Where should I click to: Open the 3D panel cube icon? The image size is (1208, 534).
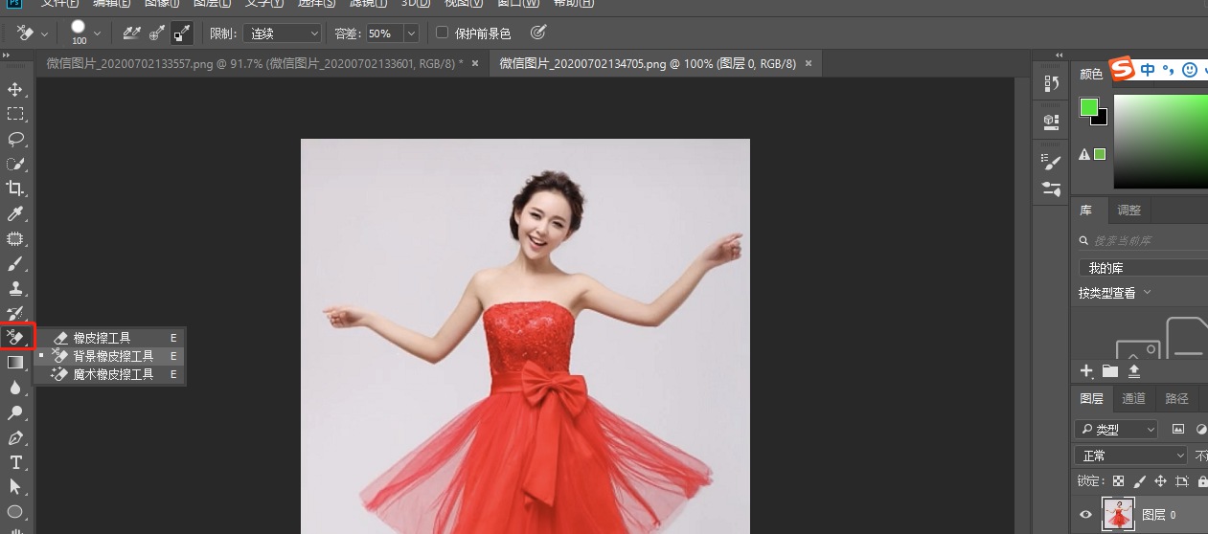click(1051, 122)
